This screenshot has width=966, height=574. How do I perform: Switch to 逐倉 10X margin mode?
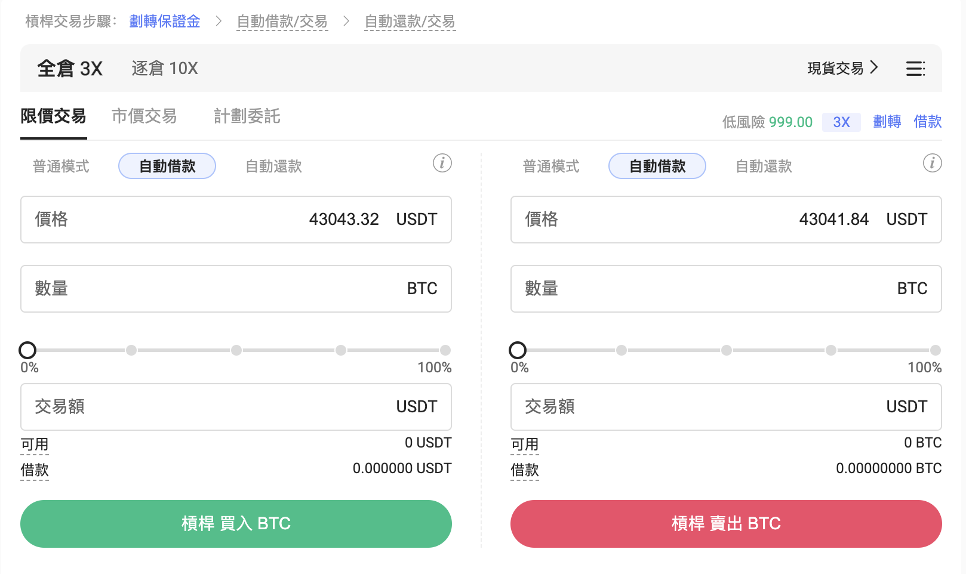tap(165, 69)
